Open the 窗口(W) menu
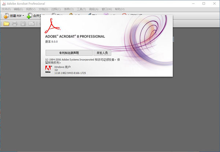This screenshot has width=220, height=152. point(107,9)
